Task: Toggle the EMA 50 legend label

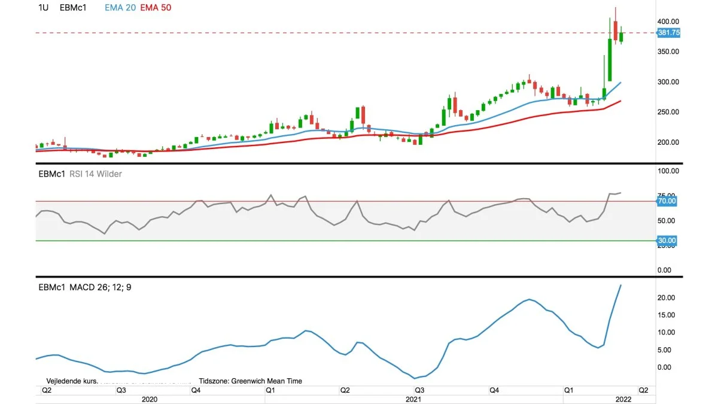Action: pos(156,8)
